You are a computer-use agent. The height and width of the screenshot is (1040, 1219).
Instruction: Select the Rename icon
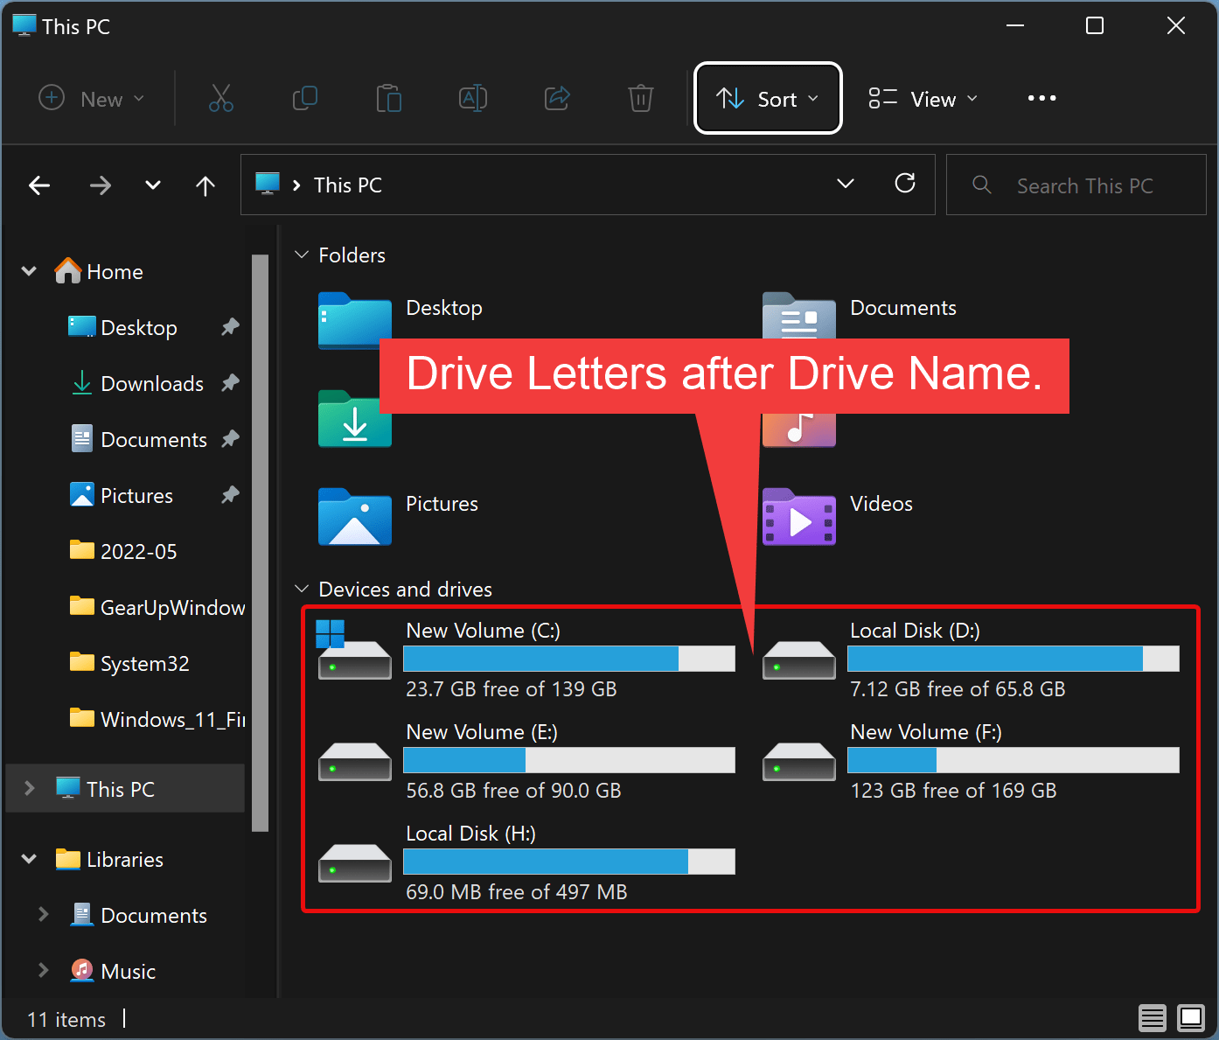click(473, 98)
